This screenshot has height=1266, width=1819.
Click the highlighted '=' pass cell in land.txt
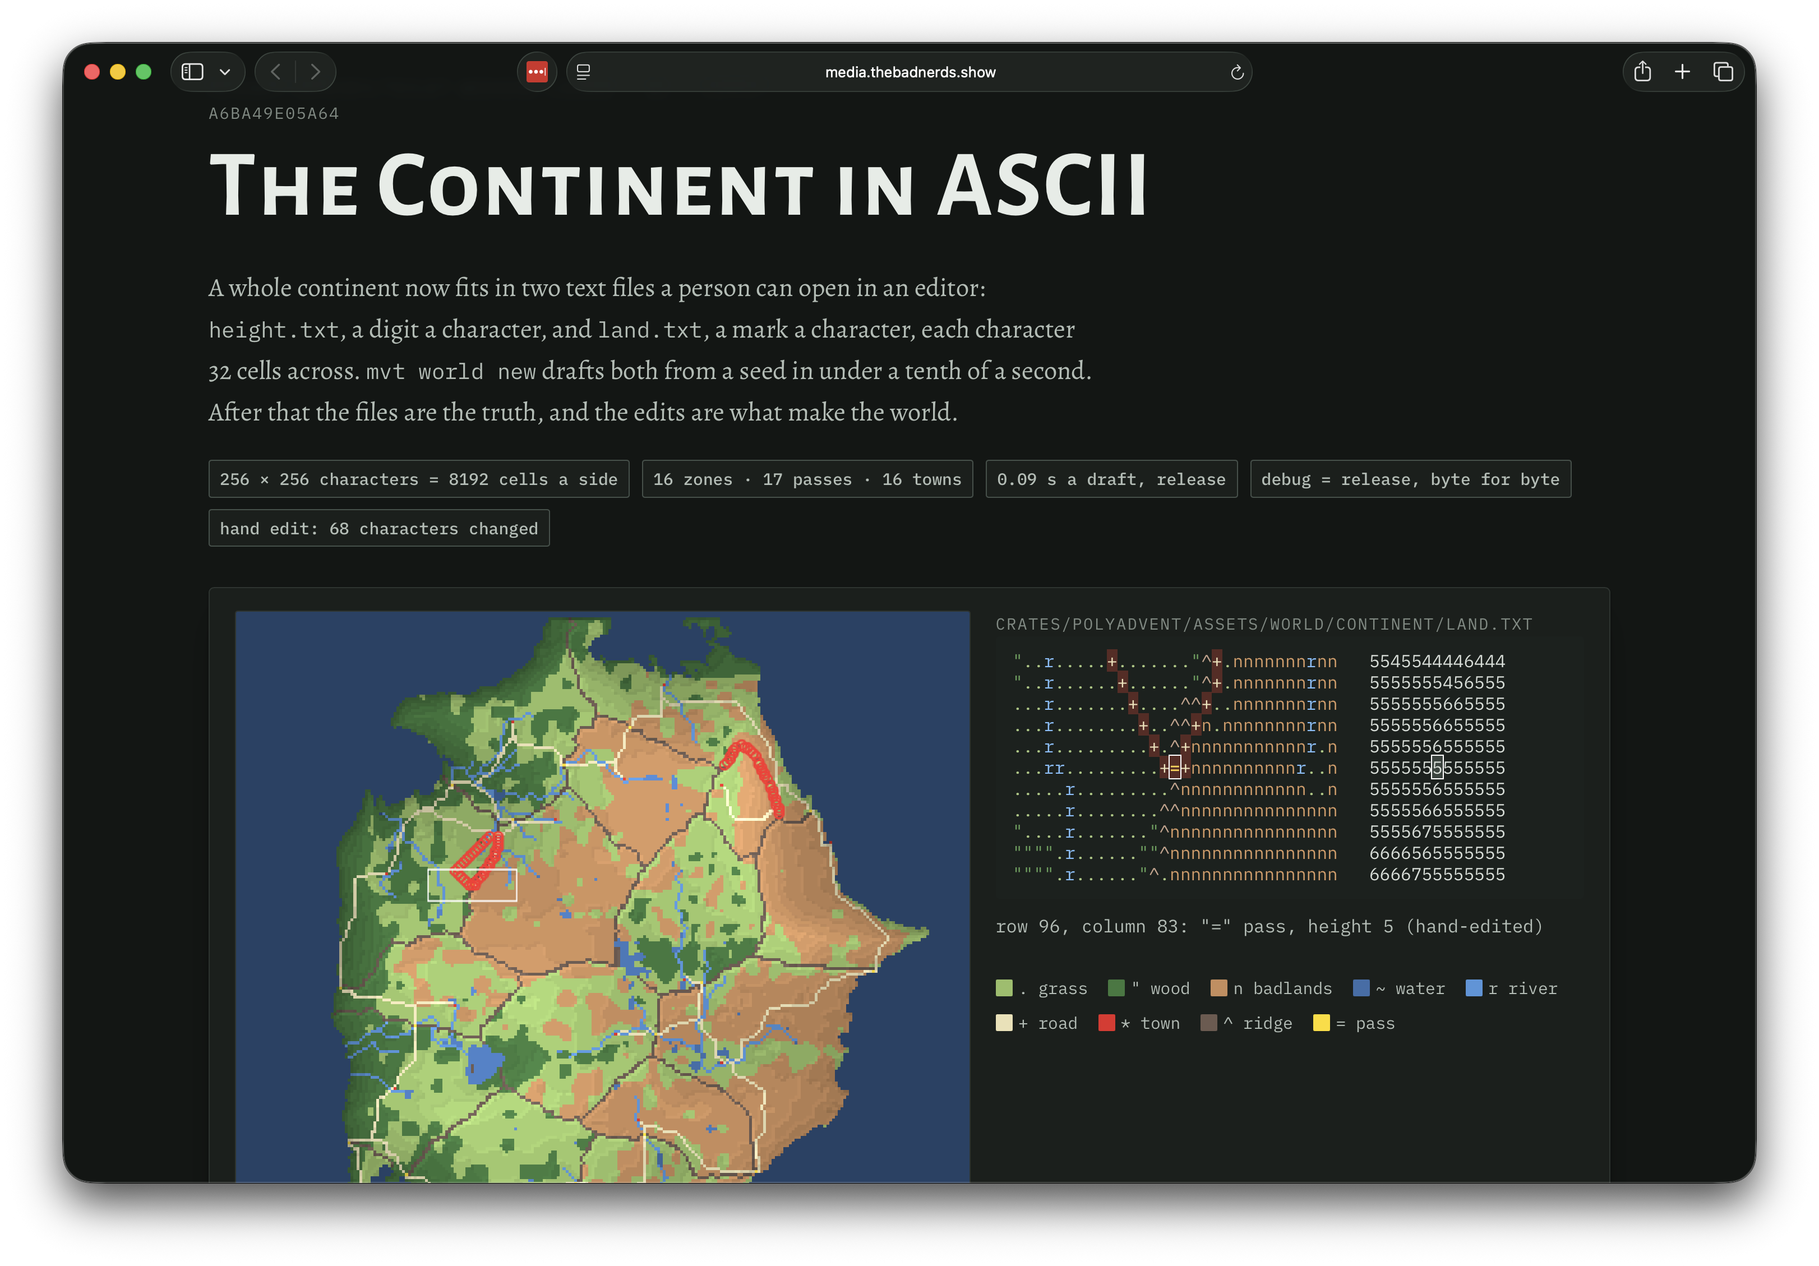click(1175, 768)
